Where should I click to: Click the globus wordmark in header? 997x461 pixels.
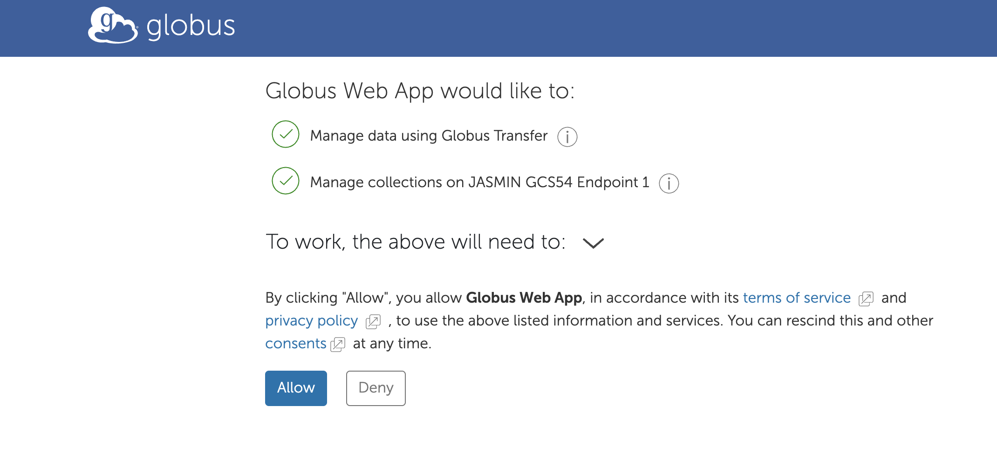(191, 26)
